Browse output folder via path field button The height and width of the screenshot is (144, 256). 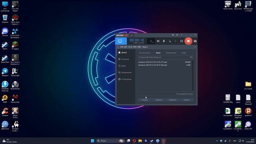click(x=191, y=57)
